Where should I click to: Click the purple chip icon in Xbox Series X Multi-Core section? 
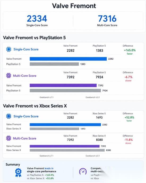(x=8, y=138)
